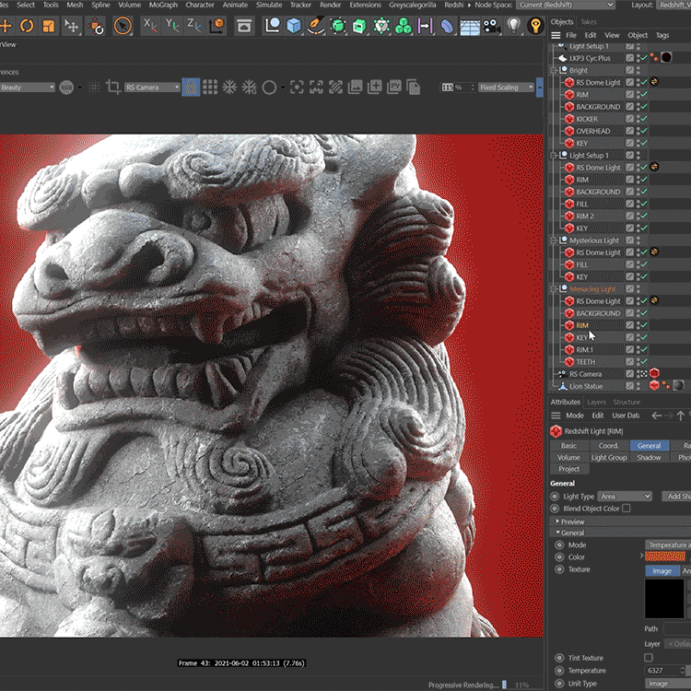Select the Rotate tool in top toolbar

27,26
